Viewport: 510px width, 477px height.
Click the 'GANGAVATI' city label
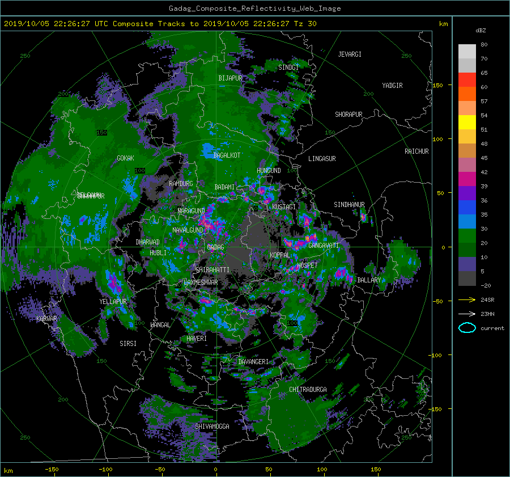[324, 246]
